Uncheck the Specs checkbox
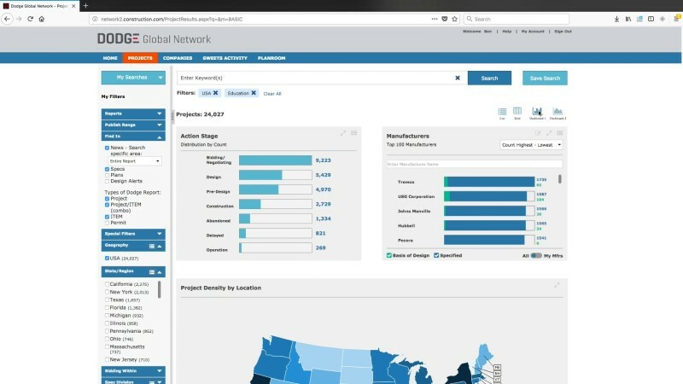The height and width of the screenshot is (384, 683). [107, 169]
